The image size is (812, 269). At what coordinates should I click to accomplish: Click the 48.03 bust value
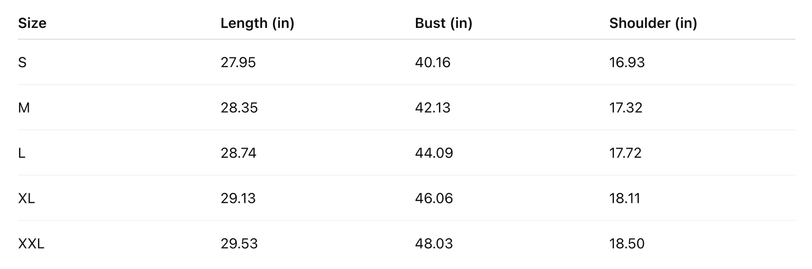pyautogui.click(x=433, y=244)
